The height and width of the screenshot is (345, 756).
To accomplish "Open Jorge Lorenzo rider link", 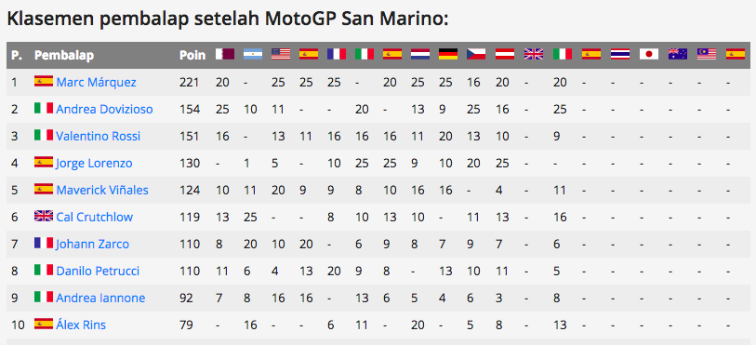I will (94, 164).
